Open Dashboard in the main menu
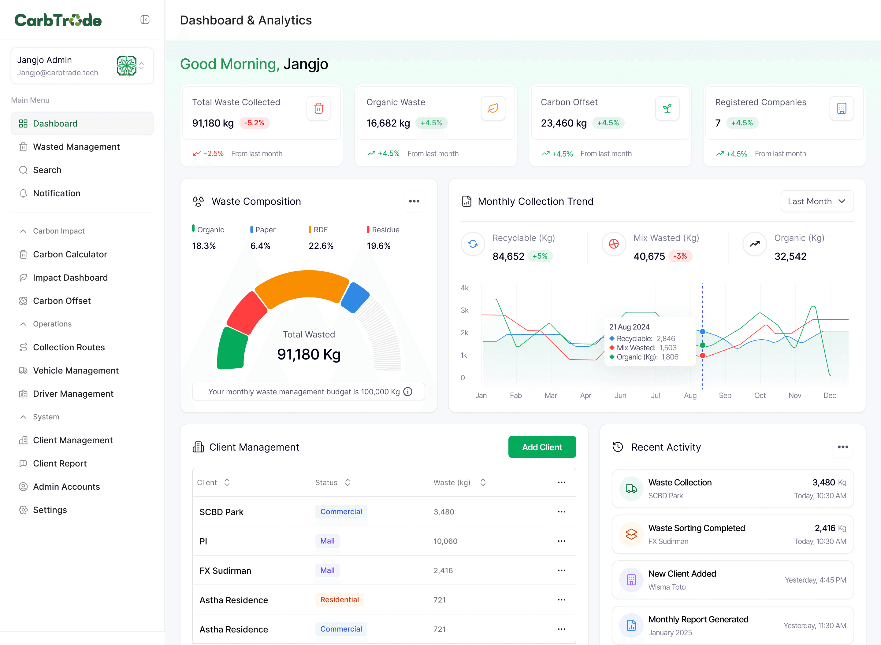Viewport: 881px width, 645px height. [x=82, y=123]
